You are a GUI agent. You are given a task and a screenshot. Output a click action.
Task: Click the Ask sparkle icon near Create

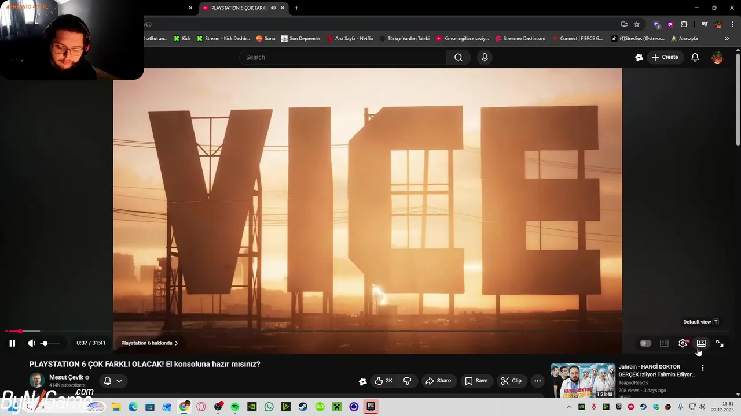pyautogui.click(x=639, y=57)
